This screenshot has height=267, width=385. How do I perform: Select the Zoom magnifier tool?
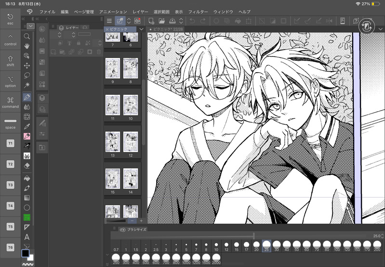coord(27,36)
